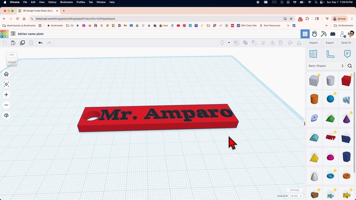
Task: Open the user profile avatar
Action: 351,34
